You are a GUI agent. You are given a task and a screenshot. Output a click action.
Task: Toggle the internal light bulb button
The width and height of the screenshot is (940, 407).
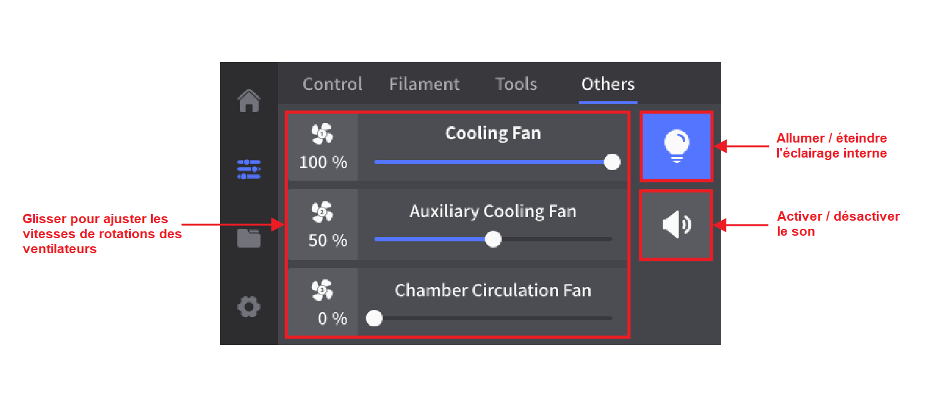[x=676, y=146]
